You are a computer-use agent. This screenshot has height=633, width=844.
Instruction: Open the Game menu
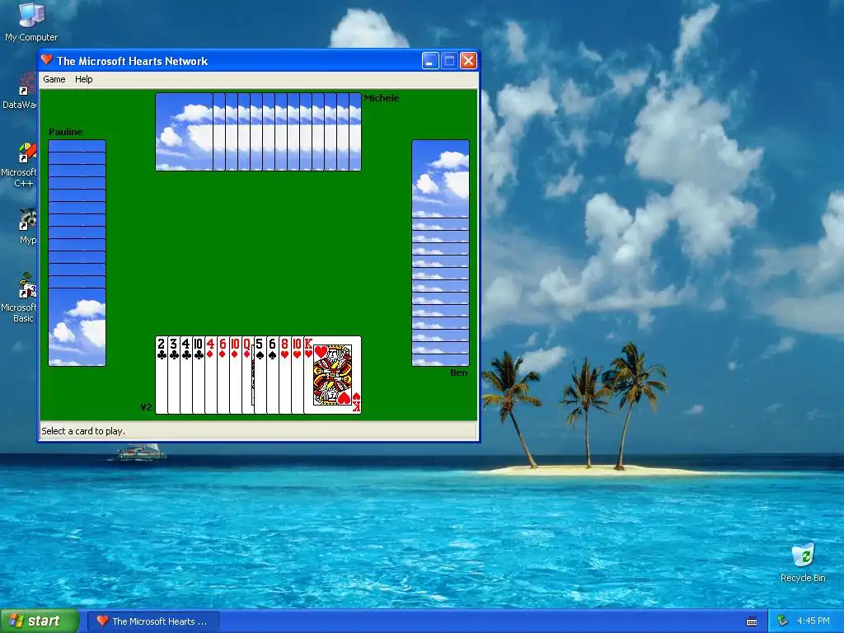[x=54, y=79]
